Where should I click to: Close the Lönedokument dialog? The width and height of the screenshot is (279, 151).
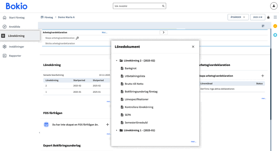[x=193, y=47]
